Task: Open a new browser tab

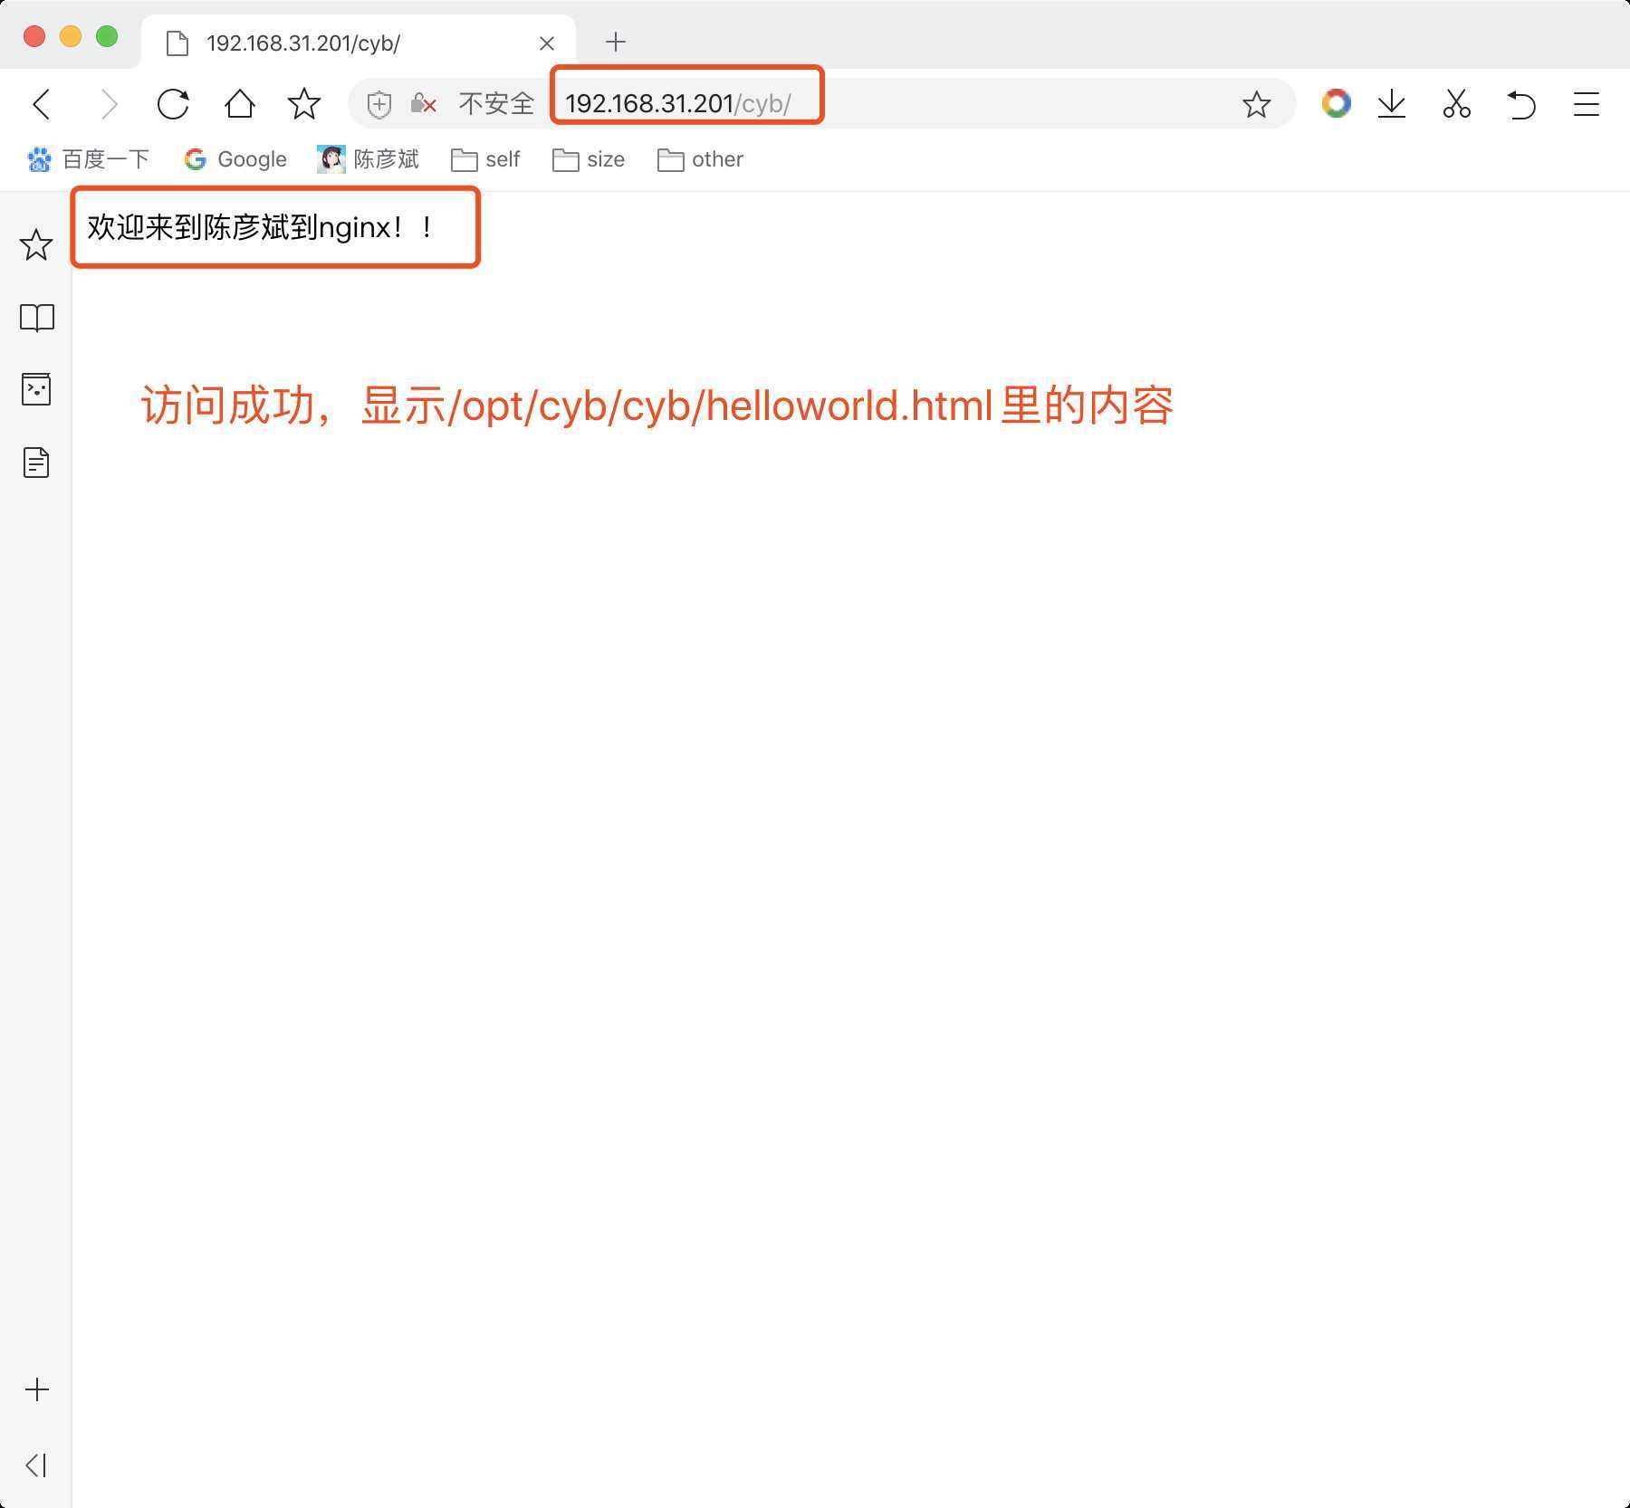Action: point(616,42)
